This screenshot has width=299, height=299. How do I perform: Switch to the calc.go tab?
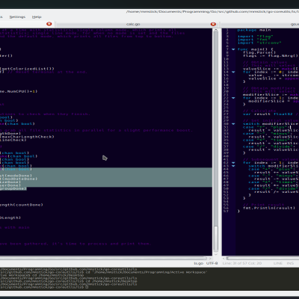click(133, 24)
